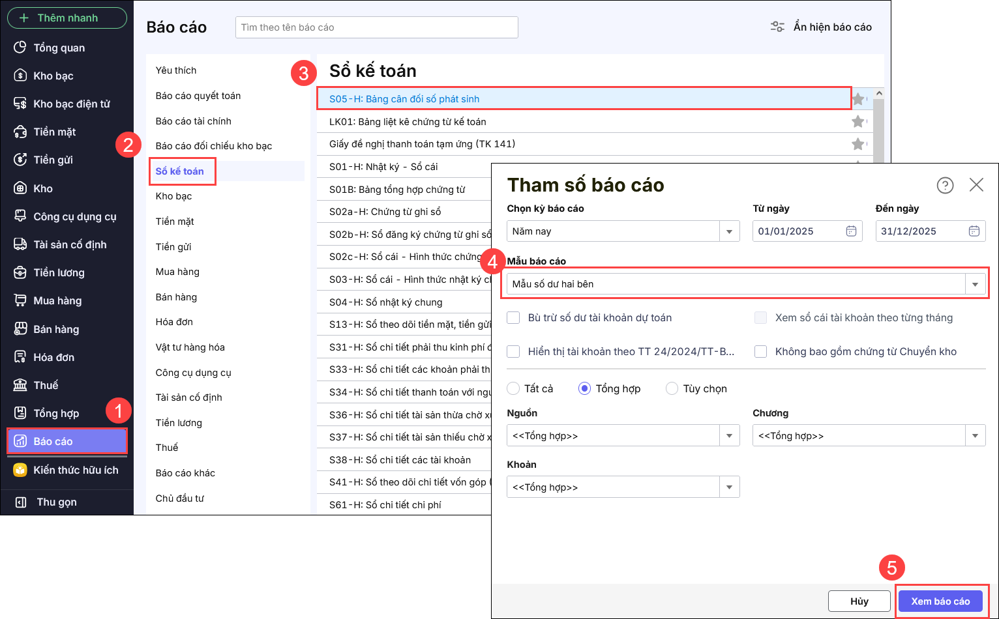The height and width of the screenshot is (619, 999).
Task: Open the Báo cáo quyết toán category
Action: [x=198, y=96]
